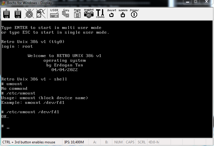This screenshot has width=214, height=146.
Task: Click the NUM indicator in status bar
Action: pos(118,142)
